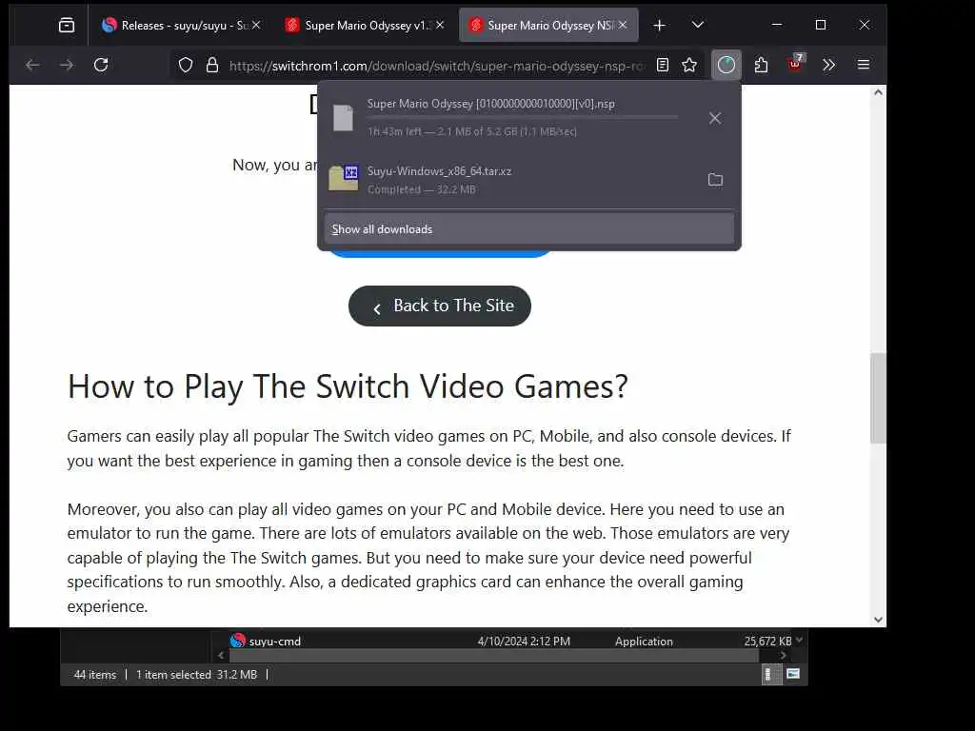975x731 pixels.
Task: Close the Super Mario Odyssey NSP tab
Action: [x=623, y=25]
